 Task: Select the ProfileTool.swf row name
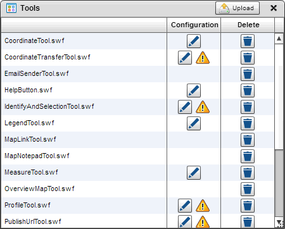click(27, 205)
